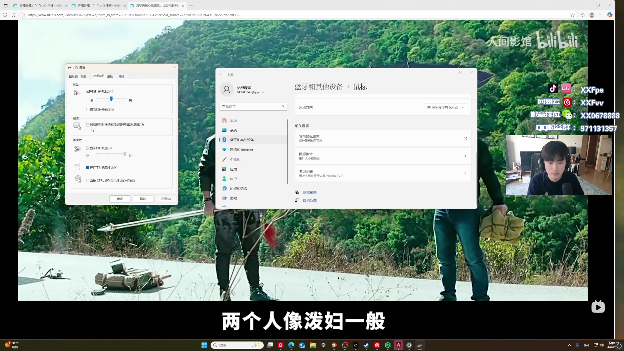Open 主页 in Settings sidebar
The image size is (624, 351).
click(253, 120)
